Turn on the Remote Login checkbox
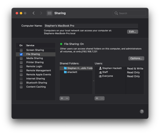 (21, 66)
